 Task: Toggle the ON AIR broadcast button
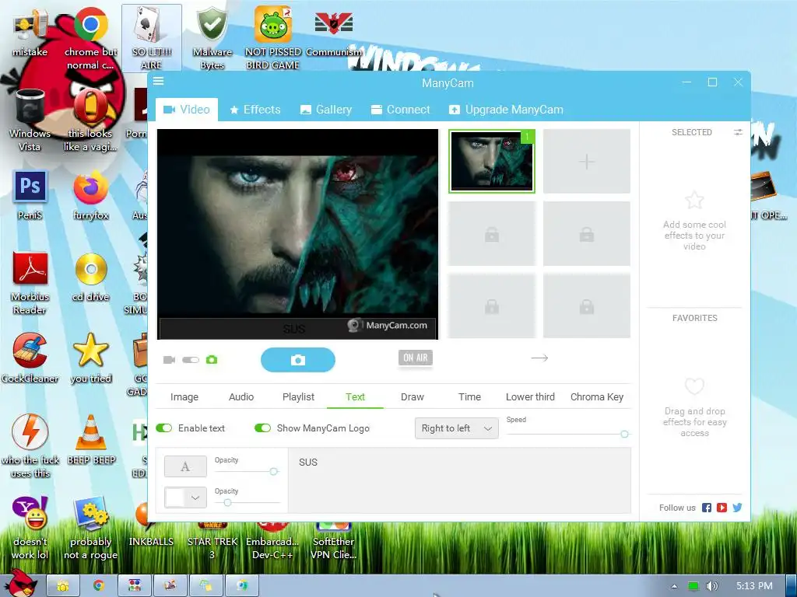(x=416, y=358)
